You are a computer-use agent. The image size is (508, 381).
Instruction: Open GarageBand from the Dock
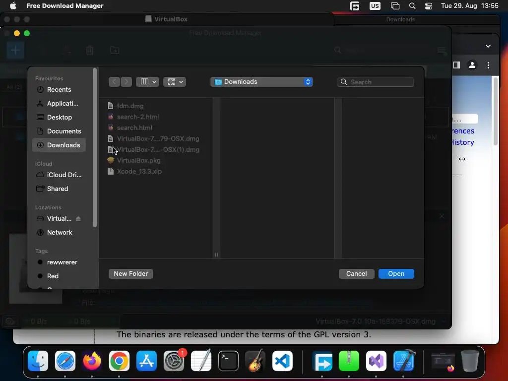(255, 361)
